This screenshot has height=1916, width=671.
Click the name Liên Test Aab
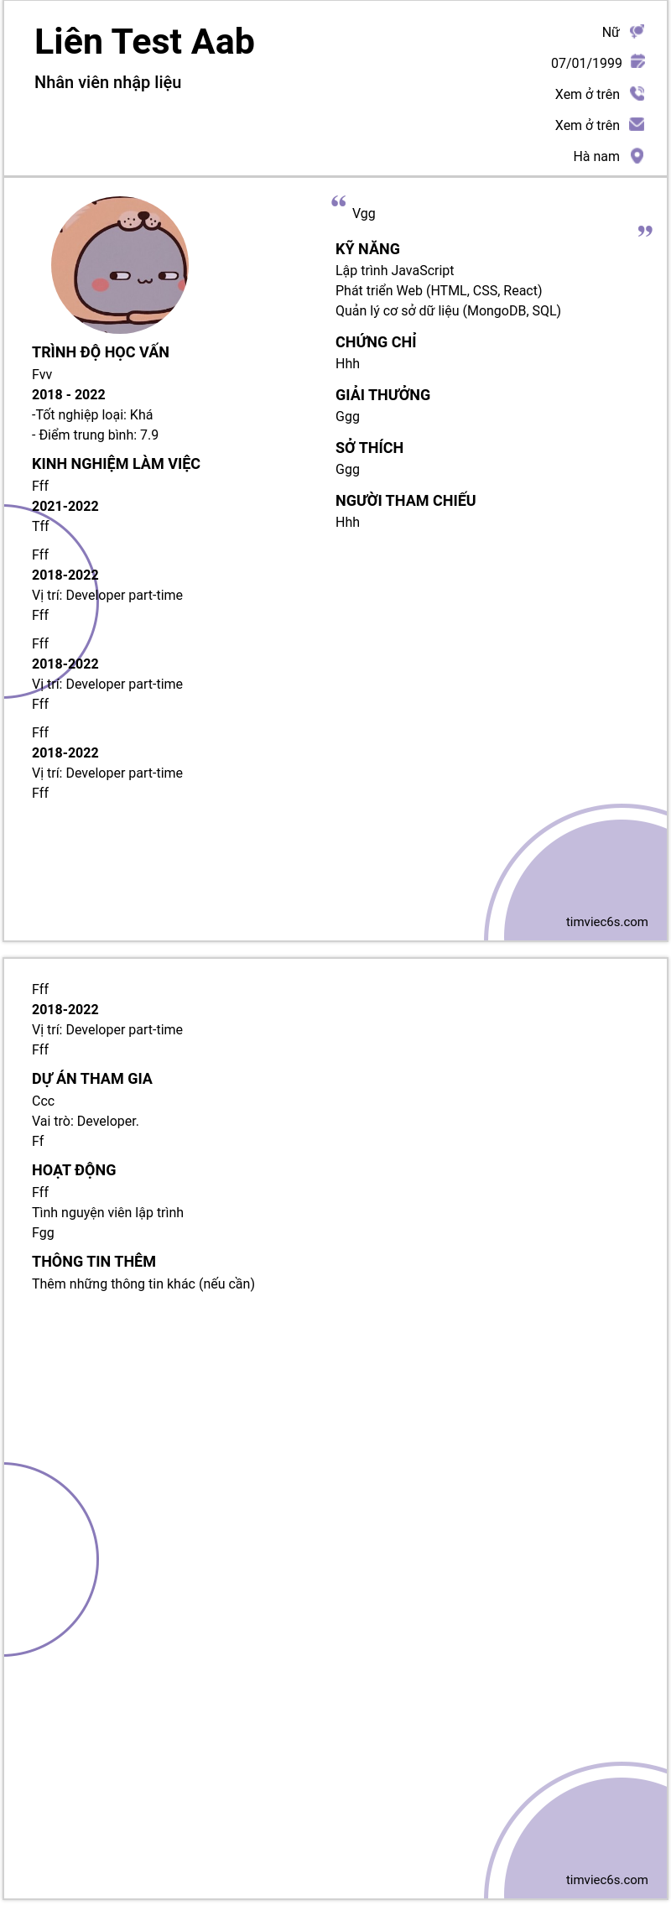click(x=144, y=41)
